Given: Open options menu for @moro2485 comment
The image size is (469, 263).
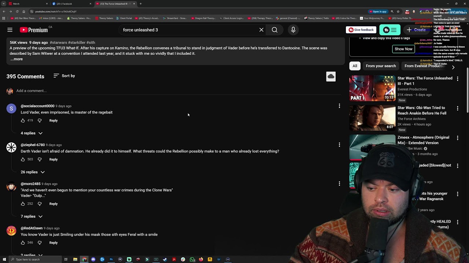Looking at the screenshot, I should coord(339,184).
